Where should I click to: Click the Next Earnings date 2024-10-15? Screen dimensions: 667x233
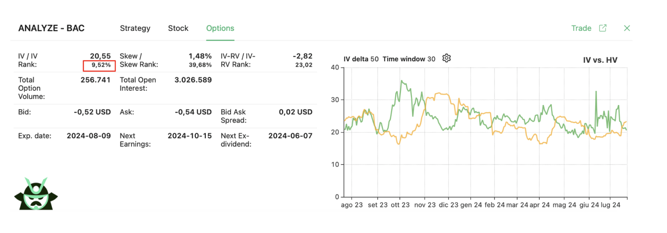pyautogui.click(x=190, y=136)
